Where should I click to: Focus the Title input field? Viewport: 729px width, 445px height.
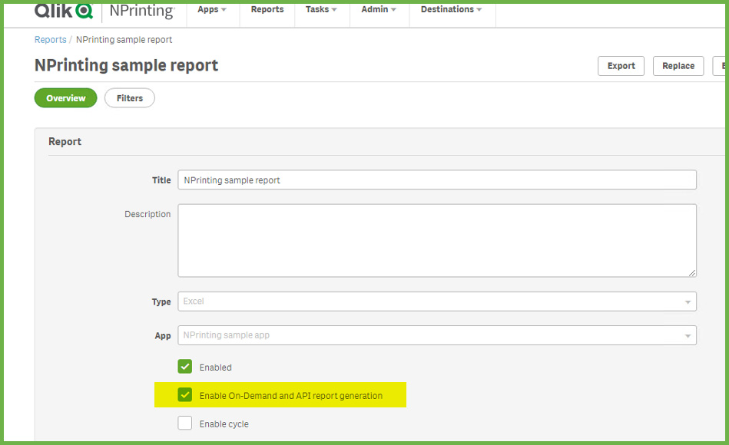point(437,180)
